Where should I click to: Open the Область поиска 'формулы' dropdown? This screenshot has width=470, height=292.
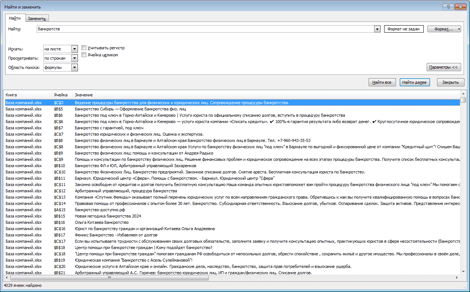pyautogui.click(x=74, y=67)
